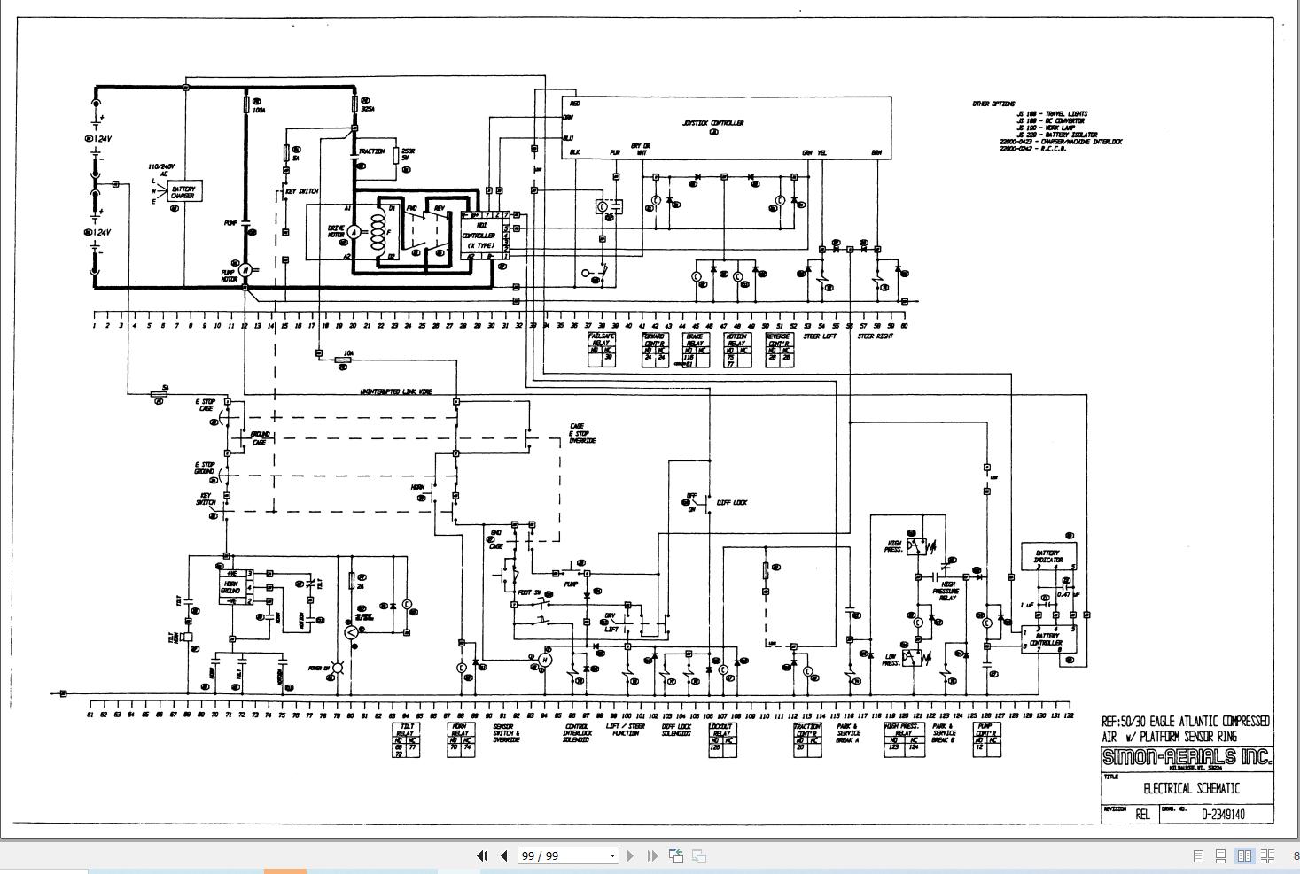This screenshot has height=874, width=1300.
Task: Click the STEER RIGHT label
Action: [x=876, y=336]
